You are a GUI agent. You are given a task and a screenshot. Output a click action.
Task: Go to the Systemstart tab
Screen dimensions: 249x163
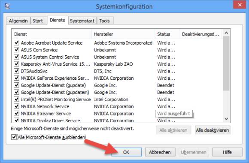click(82, 21)
